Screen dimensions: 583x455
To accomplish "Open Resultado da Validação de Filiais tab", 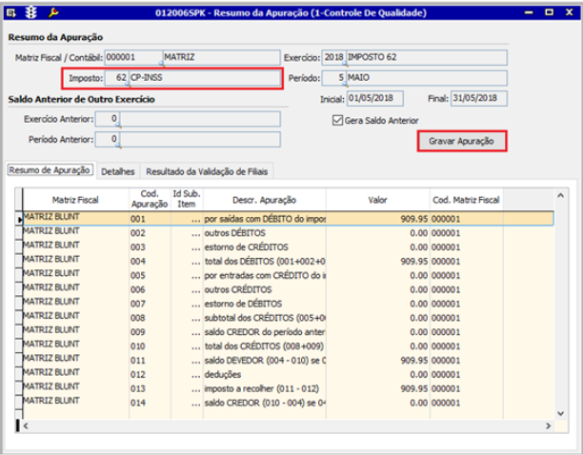I will click(207, 171).
